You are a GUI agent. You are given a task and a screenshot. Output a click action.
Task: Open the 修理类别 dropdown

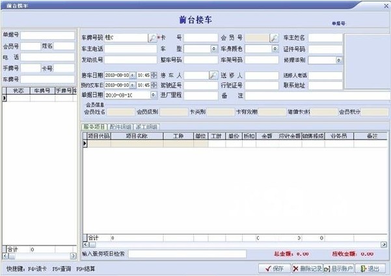coord(339,60)
